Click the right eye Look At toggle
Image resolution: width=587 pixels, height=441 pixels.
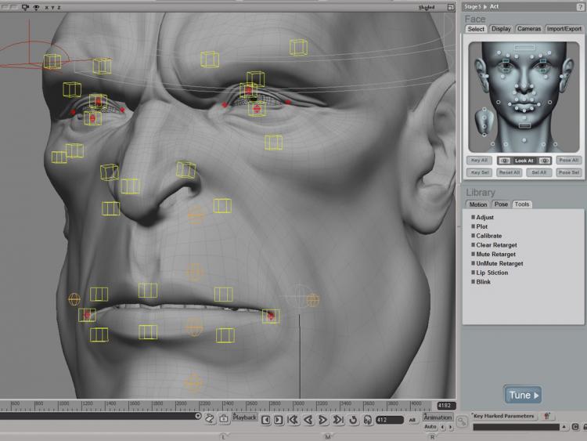(545, 161)
